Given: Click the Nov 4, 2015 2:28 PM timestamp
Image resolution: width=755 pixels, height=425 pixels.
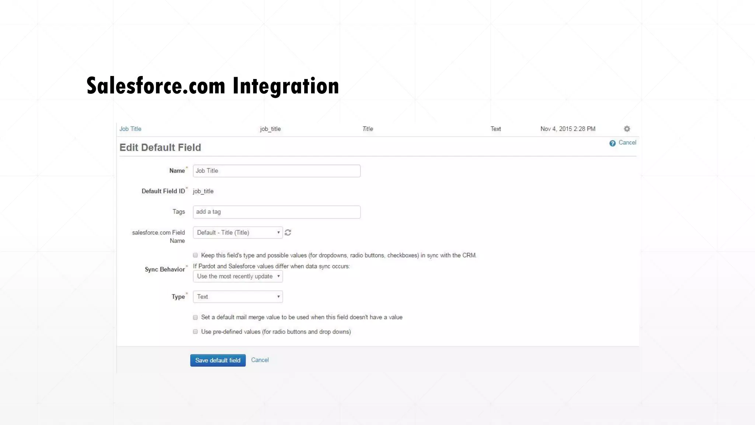Looking at the screenshot, I should (x=568, y=129).
